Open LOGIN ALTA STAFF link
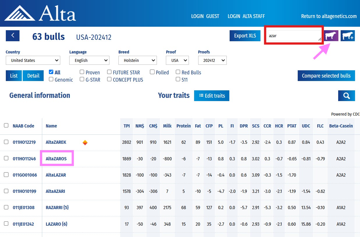 tap(246, 16)
